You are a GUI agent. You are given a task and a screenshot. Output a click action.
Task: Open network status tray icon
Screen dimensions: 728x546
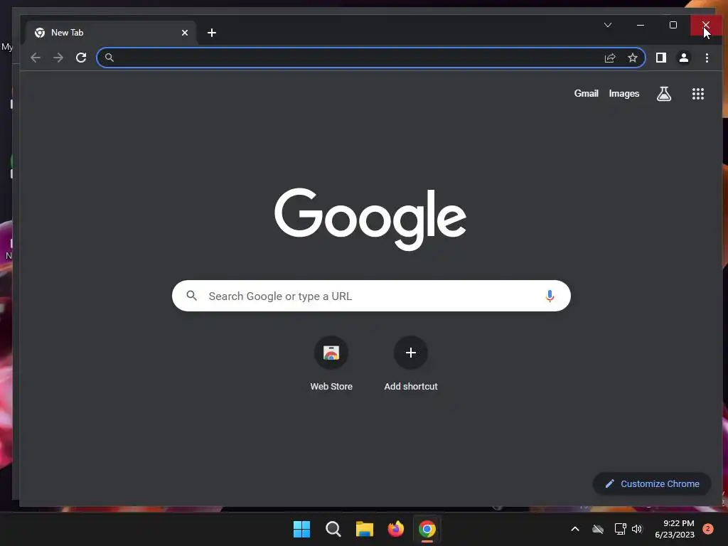point(620,529)
